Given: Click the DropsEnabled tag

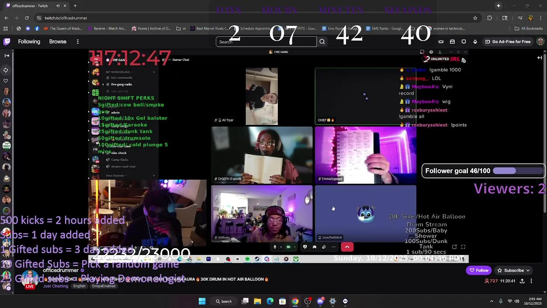Looking at the screenshot, I should (103, 286).
